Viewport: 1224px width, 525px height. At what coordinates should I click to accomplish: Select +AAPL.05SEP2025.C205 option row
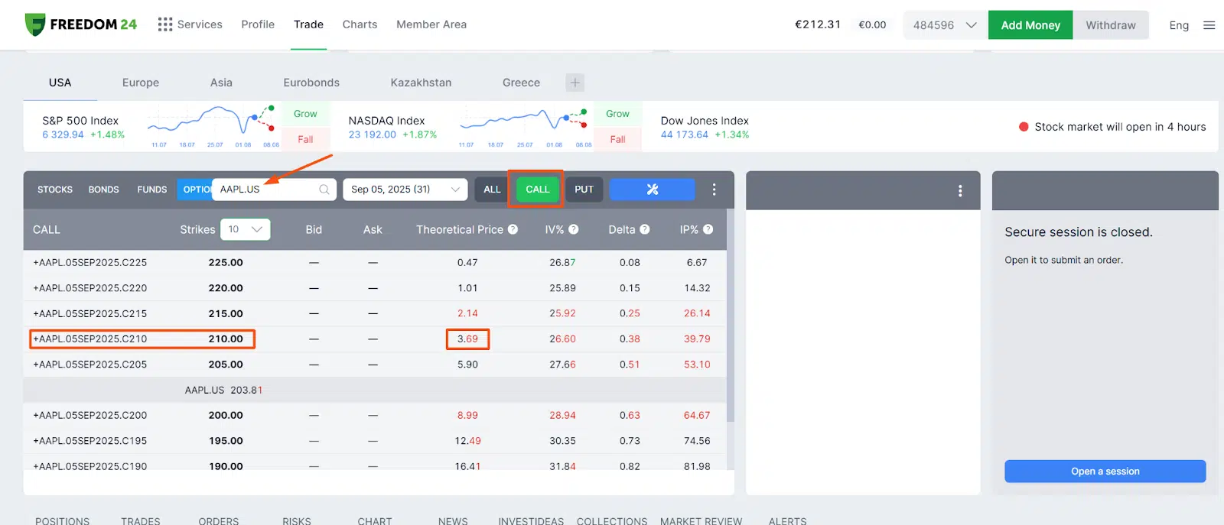(375, 365)
